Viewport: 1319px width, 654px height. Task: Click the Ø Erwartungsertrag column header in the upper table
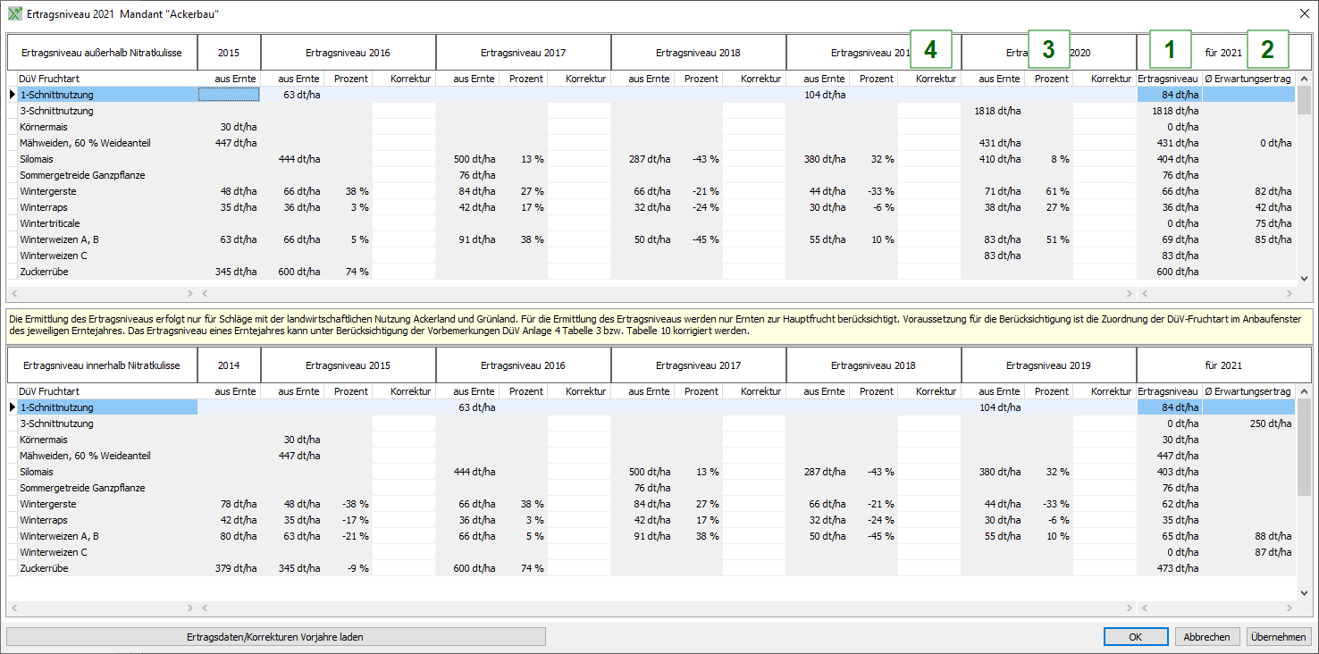(x=1248, y=79)
